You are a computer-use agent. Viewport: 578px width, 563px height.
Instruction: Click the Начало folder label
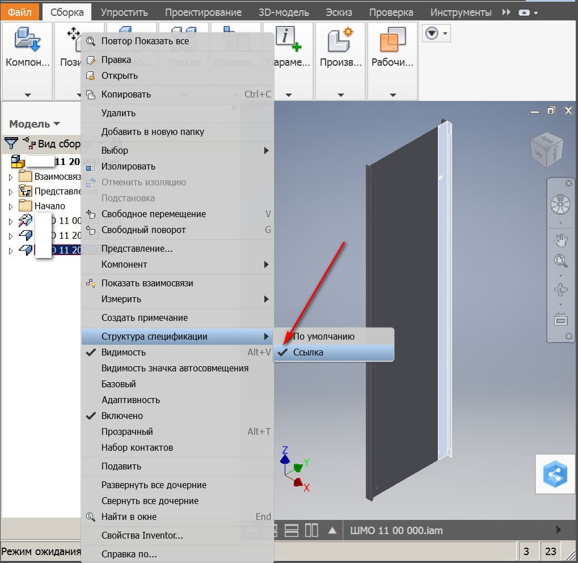pyautogui.click(x=50, y=206)
